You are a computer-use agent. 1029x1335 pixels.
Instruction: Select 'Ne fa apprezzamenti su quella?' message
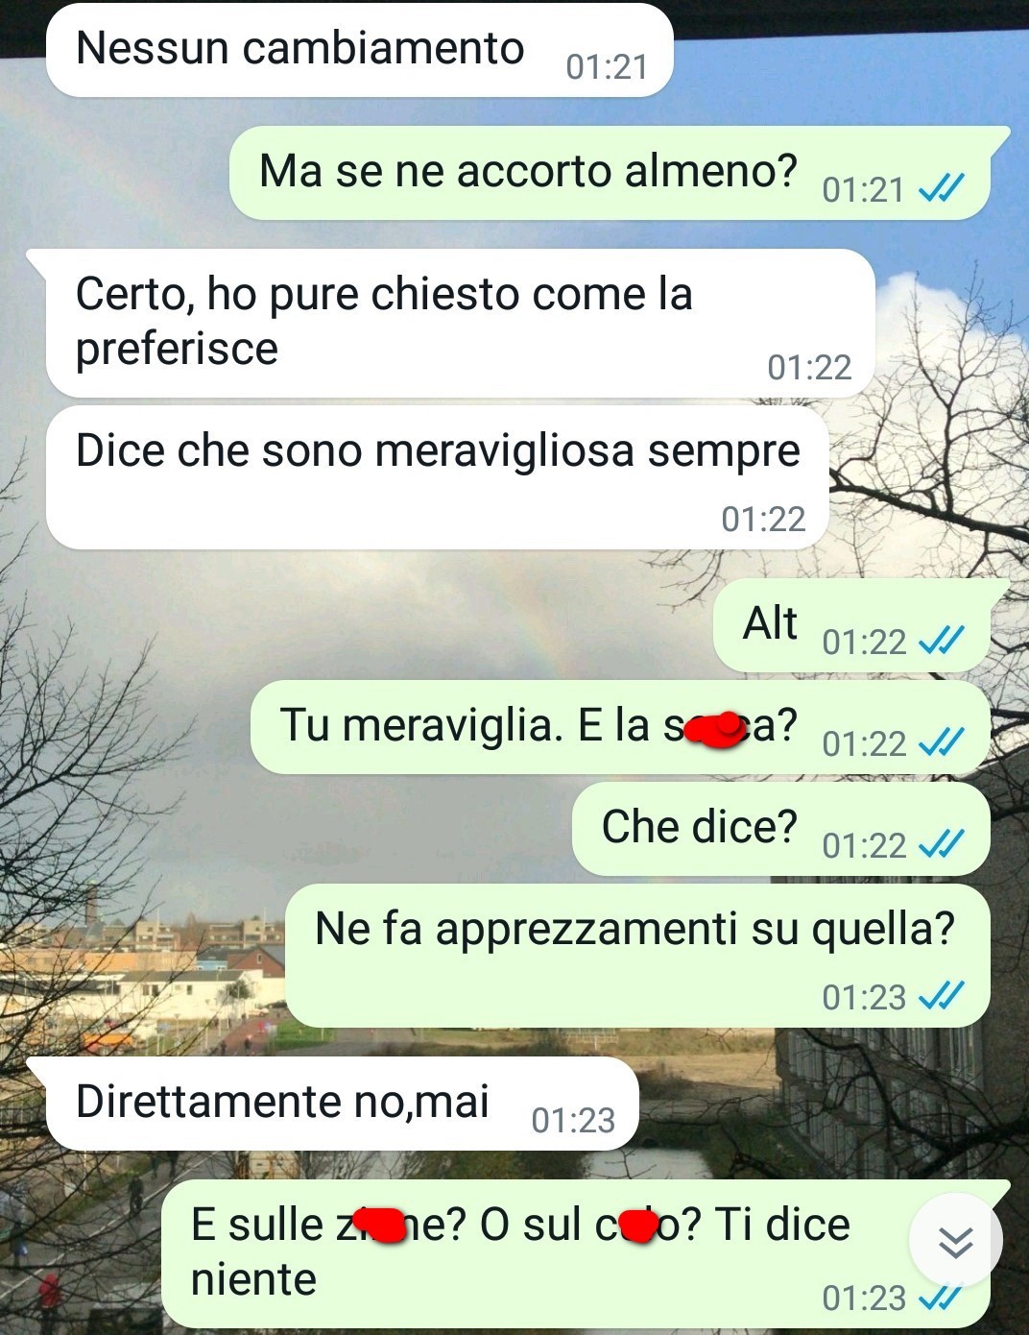(x=637, y=956)
